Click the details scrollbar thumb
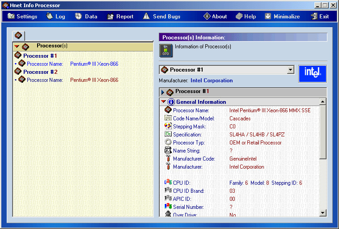Screen dimensions: 339x229 click(322, 132)
